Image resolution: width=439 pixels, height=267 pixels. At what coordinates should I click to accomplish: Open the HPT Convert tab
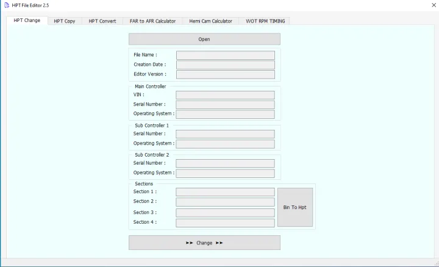pos(102,21)
